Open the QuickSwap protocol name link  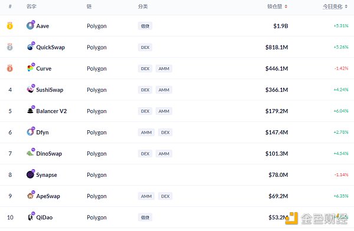point(50,47)
